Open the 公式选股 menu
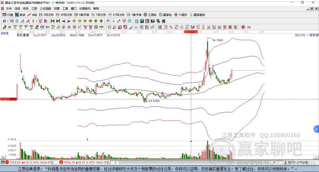Screen dimensions: 319x172 tap(45, 8)
